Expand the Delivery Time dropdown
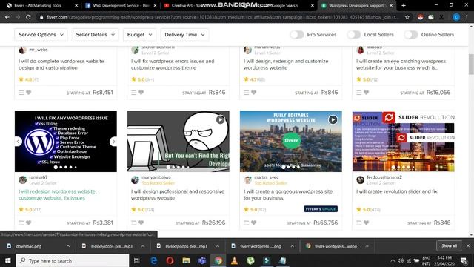This screenshot has height=267, width=474. click(x=184, y=35)
